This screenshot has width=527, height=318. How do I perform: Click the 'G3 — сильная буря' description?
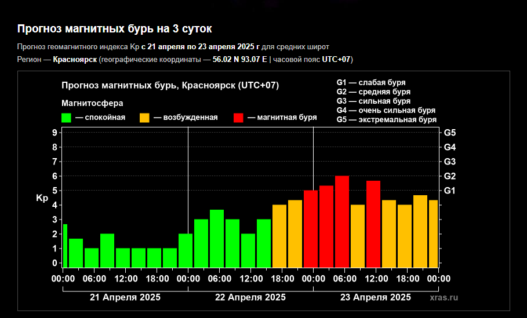click(373, 101)
